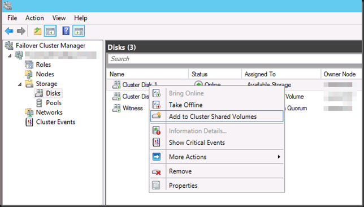Choose Show Critical Events from context menu
Image resolution: width=364 pixels, height=207 pixels.
point(216,143)
